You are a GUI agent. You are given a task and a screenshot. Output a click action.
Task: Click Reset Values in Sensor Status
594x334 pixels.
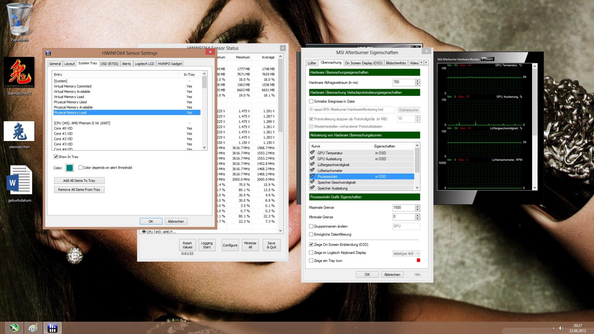coord(187,245)
